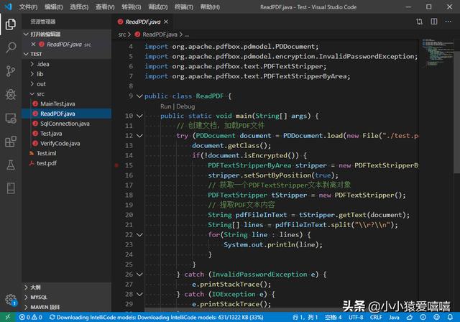460x322 pixels.
Task: Open the Edit menu (编辑)
Action: point(54,6)
